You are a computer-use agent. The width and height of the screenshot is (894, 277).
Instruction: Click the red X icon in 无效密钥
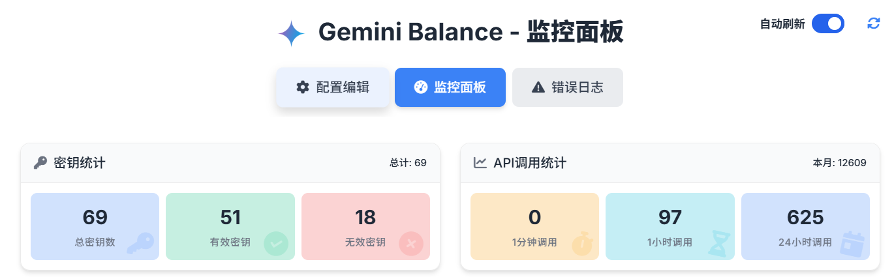(x=411, y=244)
